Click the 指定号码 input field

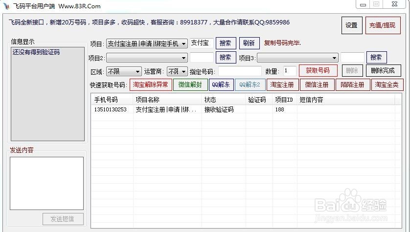pos(240,71)
